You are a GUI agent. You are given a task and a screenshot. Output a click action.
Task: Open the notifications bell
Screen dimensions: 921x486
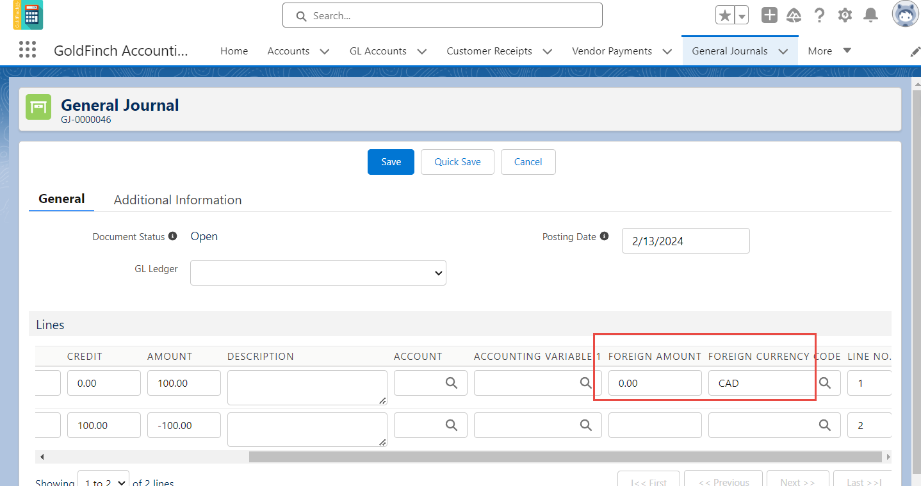point(870,15)
